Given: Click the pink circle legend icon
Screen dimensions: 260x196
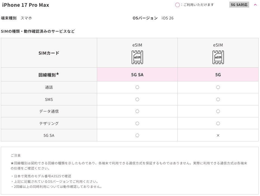Looking at the screenshot, I should 177,5.
